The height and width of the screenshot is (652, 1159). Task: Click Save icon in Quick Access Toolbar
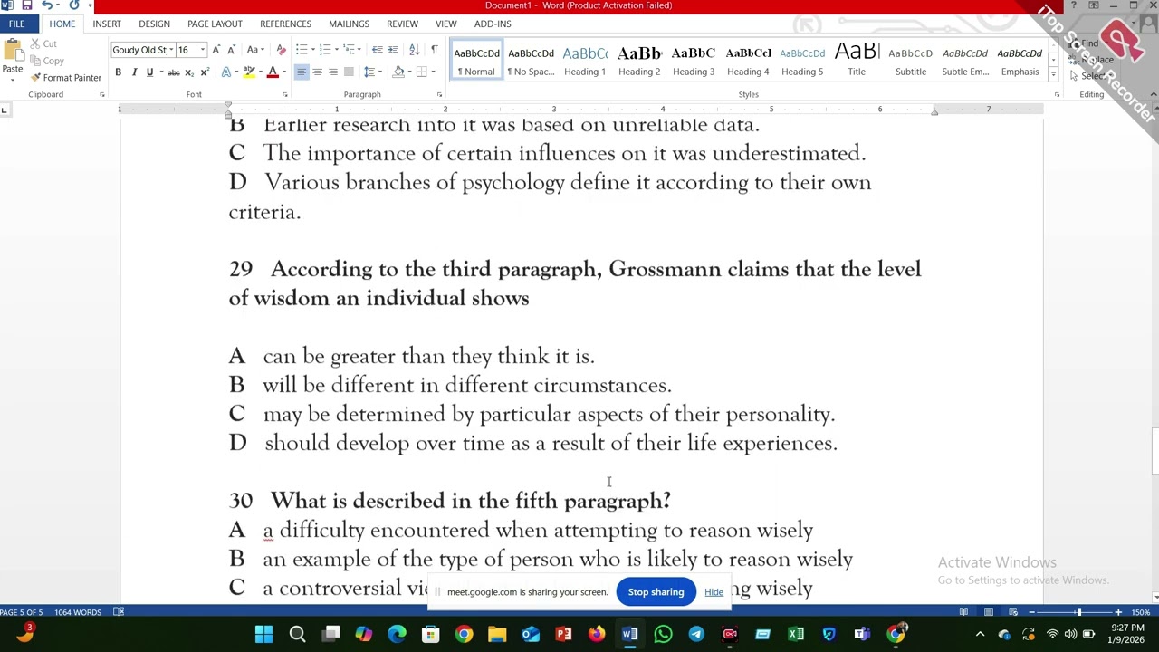click(x=26, y=5)
